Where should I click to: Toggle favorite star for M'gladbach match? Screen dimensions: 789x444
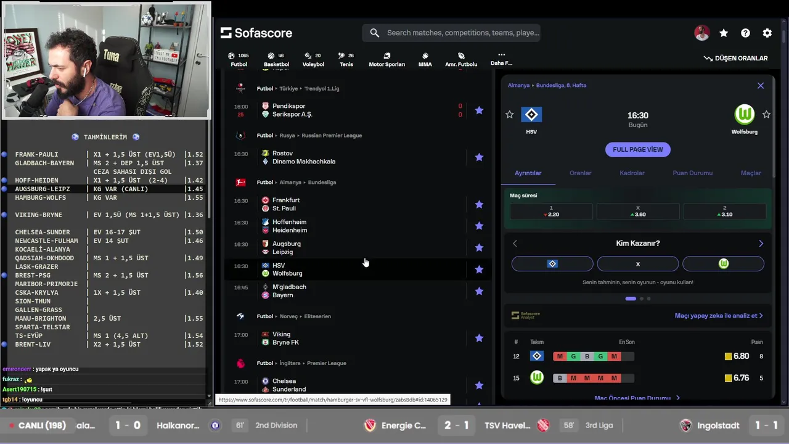pos(479,291)
